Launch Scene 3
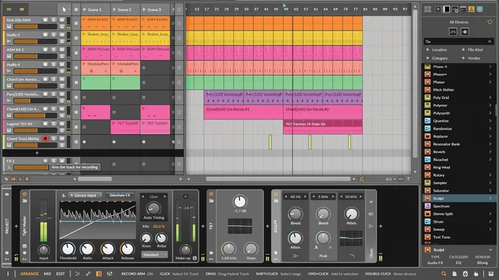This screenshot has height=280, width=499. [144, 9]
